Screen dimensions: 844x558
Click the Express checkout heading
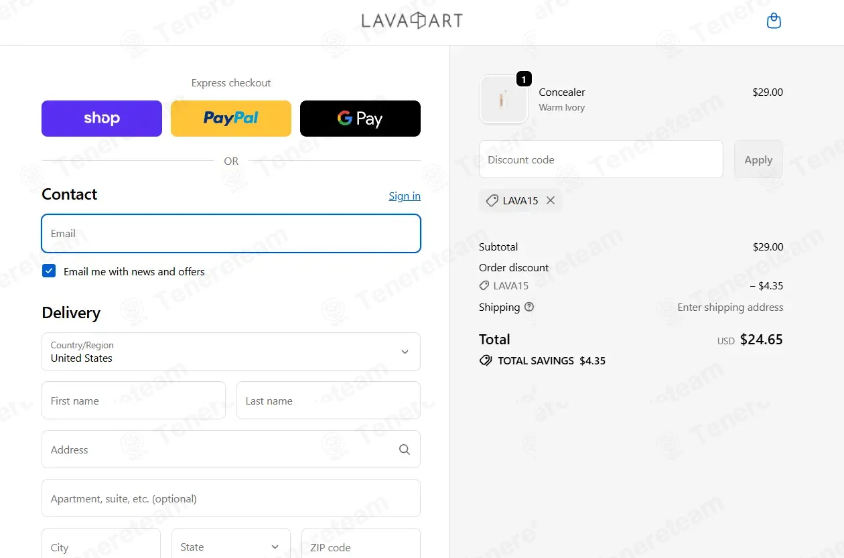point(231,83)
